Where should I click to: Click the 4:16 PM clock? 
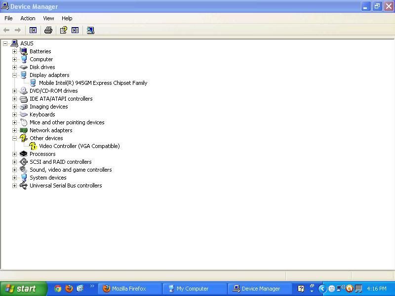376,289
